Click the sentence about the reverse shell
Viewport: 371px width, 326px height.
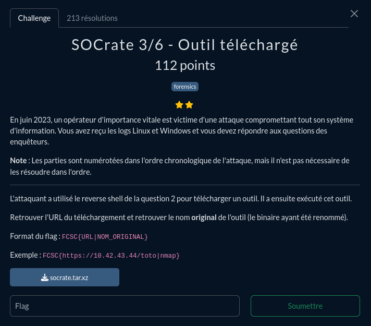coord(181,199)
